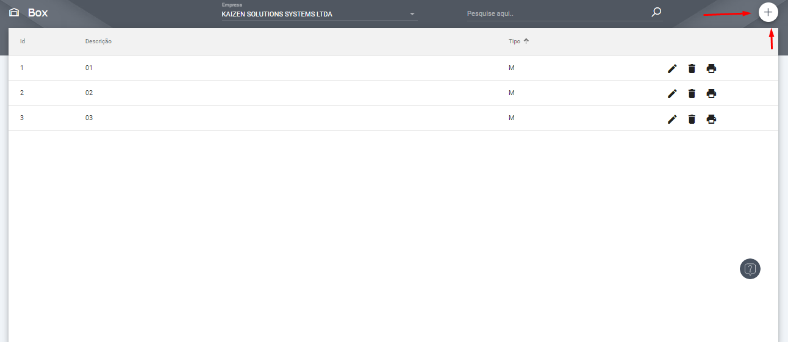The image size is (788, 342).
Task: Click Tipo value M in row 03
Action: click(x=512, y=118)
